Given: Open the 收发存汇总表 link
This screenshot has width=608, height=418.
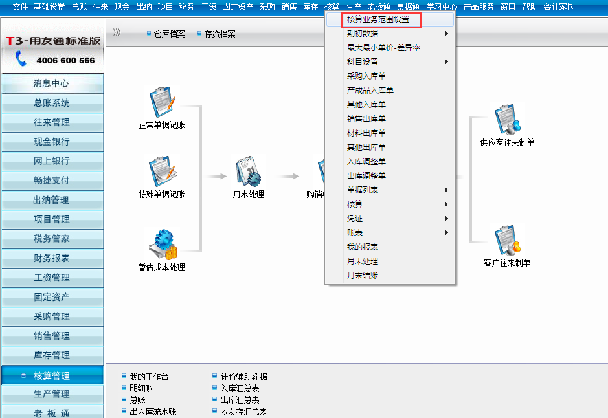Looking at the screenshot, I should point(243,412).
